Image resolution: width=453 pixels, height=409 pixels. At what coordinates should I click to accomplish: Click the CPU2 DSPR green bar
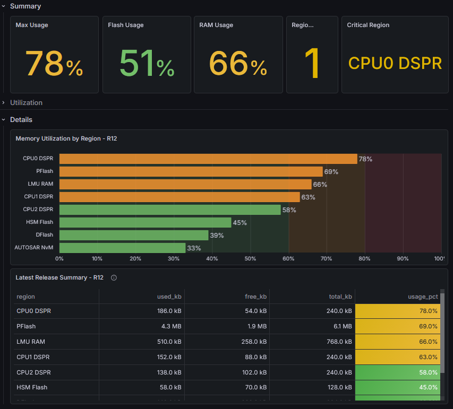170,210
